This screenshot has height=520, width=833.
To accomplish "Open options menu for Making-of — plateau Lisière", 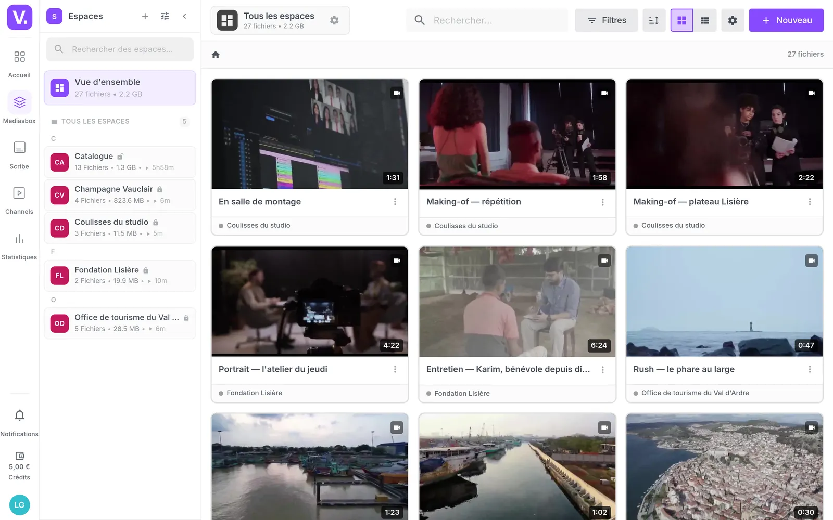I will [x=810, y=202].
